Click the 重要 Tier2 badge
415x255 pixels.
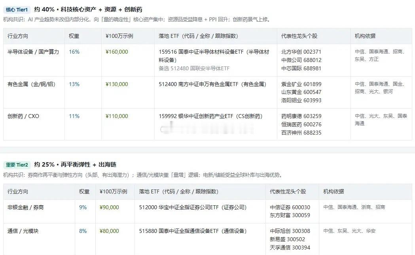pyautogui.click(x=17, y=165)
